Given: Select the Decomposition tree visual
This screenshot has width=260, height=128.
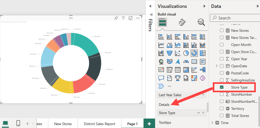Looking at the screenshot, I should [203, 70].
